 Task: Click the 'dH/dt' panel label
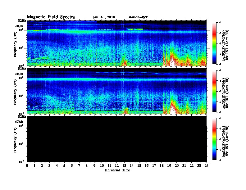click(x=19, y=26)
